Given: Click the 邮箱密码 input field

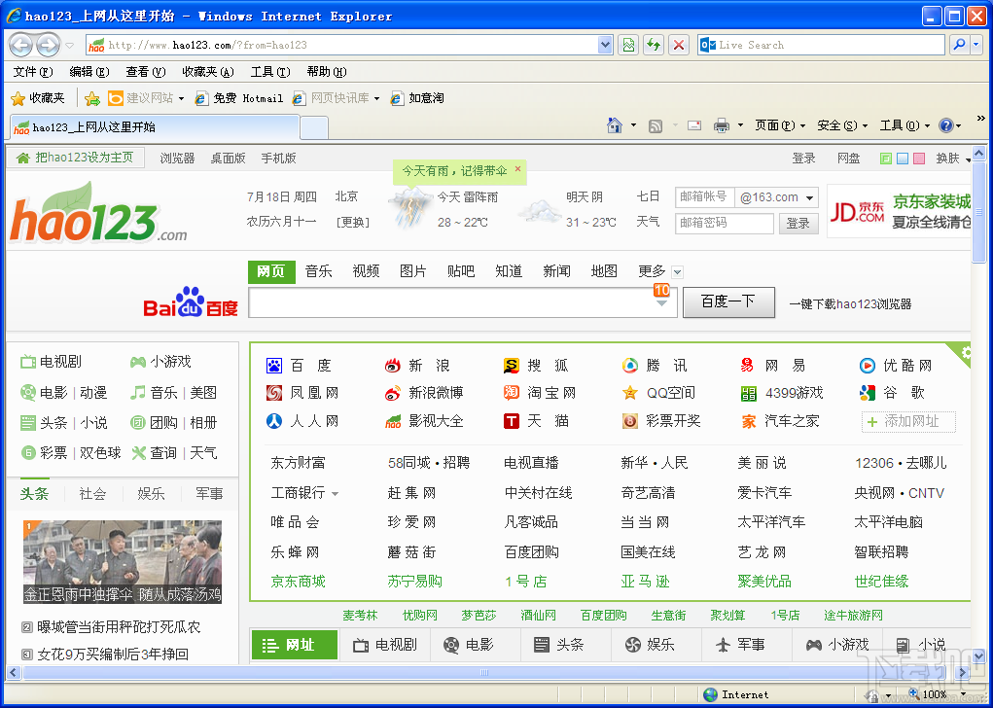Looking at the screenshot, I should pyautogui.click(x=725, y=224).
